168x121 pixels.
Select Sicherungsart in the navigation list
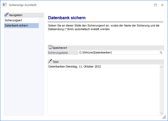pyautogui.click(x=12, y=20)
